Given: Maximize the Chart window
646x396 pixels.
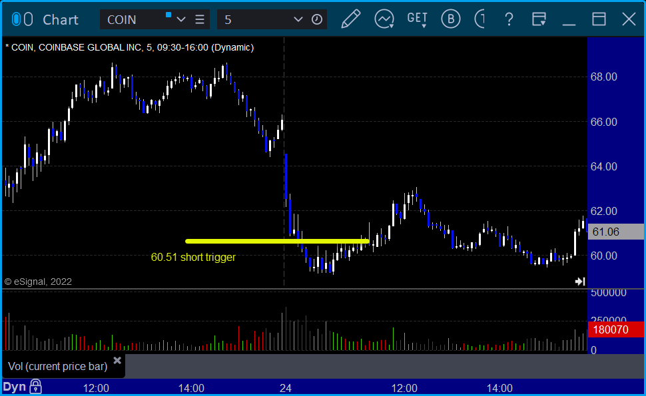Looking at the screenshot, I should tap(599, 19).
